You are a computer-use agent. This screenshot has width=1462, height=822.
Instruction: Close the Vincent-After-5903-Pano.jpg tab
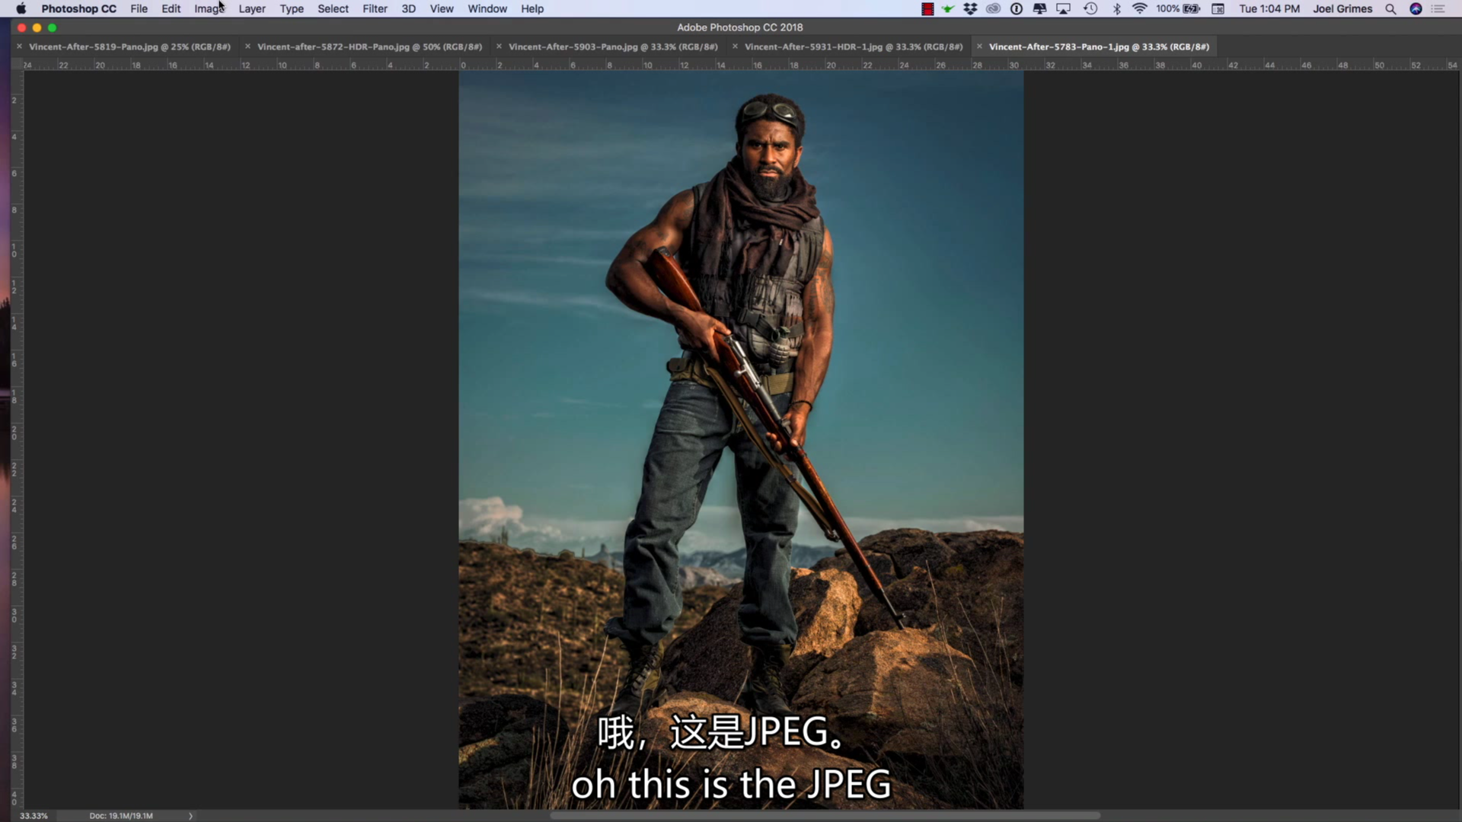(x=499, y=46)
